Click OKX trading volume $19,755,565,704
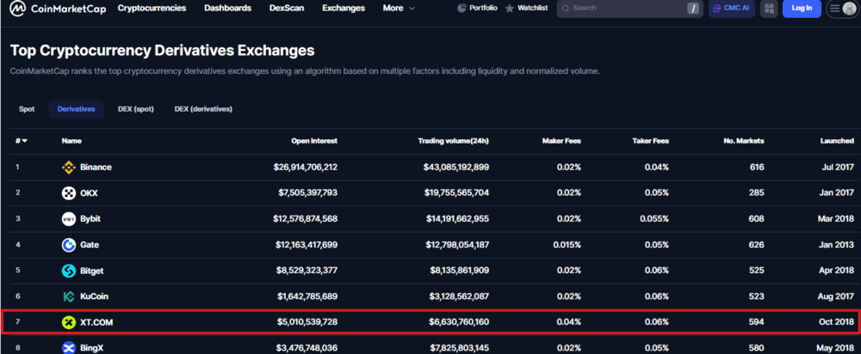This screenshot has width=861, height=354. point(457,192)
